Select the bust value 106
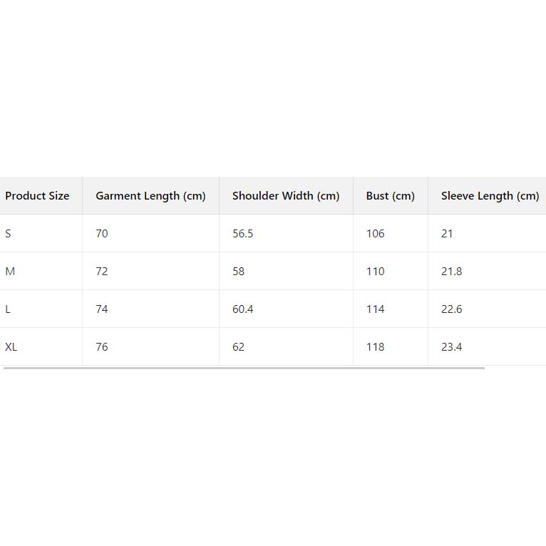 [375, 234]
